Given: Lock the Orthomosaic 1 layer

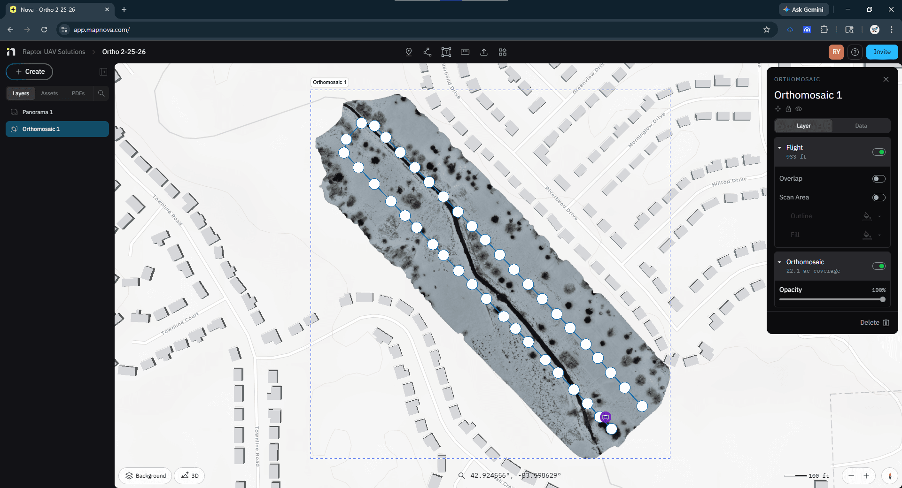Looking at the screenshot, I should pos(788,109).
